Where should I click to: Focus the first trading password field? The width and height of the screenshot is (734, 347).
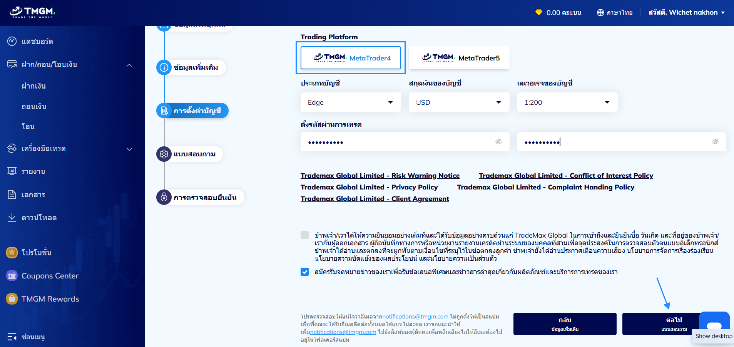(405, 142)
